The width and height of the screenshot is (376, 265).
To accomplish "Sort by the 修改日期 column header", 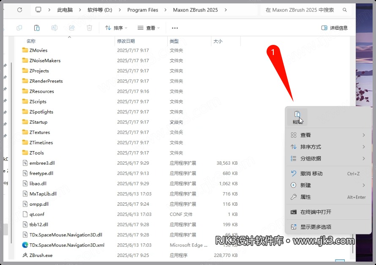I will click(x=126, y=41).
